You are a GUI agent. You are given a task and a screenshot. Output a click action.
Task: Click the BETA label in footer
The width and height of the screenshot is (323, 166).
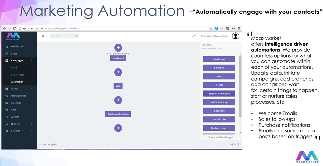(x=233, y=144)
